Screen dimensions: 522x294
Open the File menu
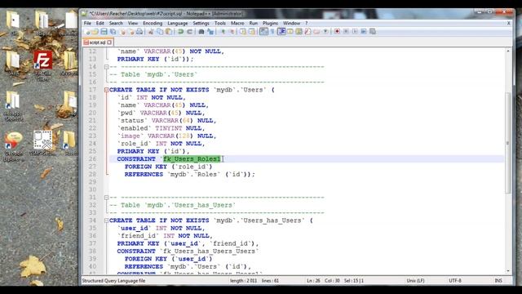click(87, 23)
